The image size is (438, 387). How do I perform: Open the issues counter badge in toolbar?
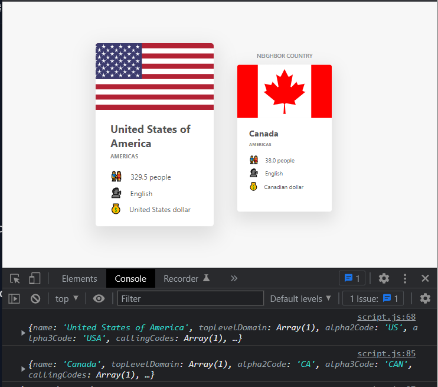click(x=352, y=278)
